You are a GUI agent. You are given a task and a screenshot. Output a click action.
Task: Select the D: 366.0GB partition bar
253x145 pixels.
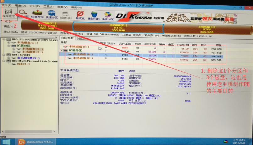[118, 27]
